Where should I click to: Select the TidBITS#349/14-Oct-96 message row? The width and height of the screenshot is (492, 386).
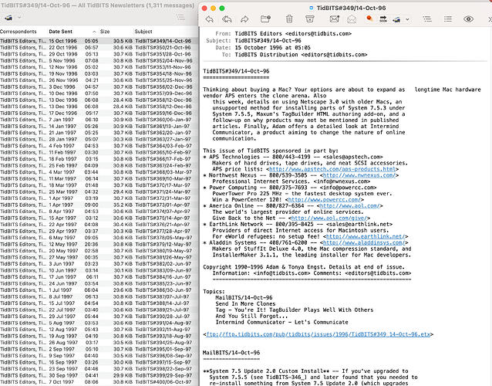(x=99, y=41)
